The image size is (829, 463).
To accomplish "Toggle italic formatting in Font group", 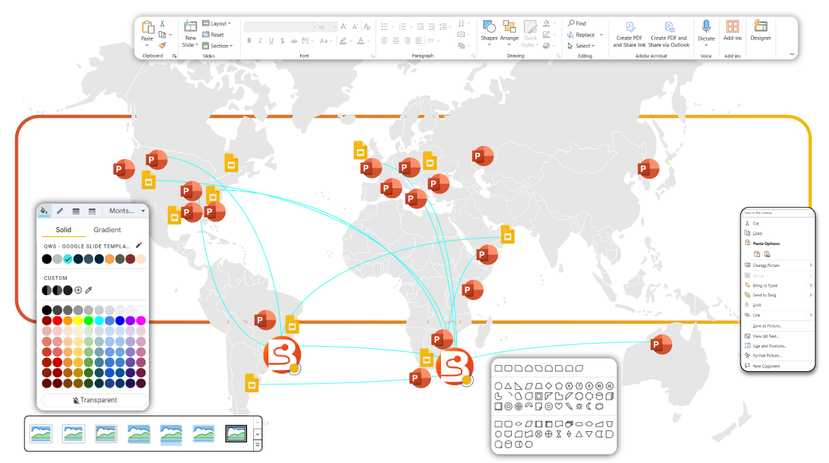I will 261,40.
